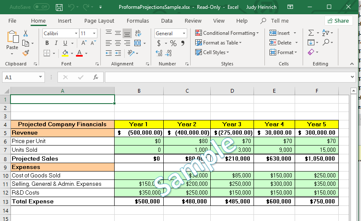This screenshot has width=361, height=221.
Task: Click the Merge & Center icon
Action: [x=137, y=43]
